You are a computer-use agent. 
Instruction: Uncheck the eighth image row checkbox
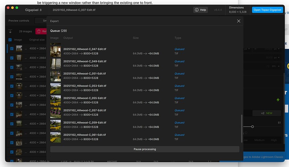tap(12, 114)
